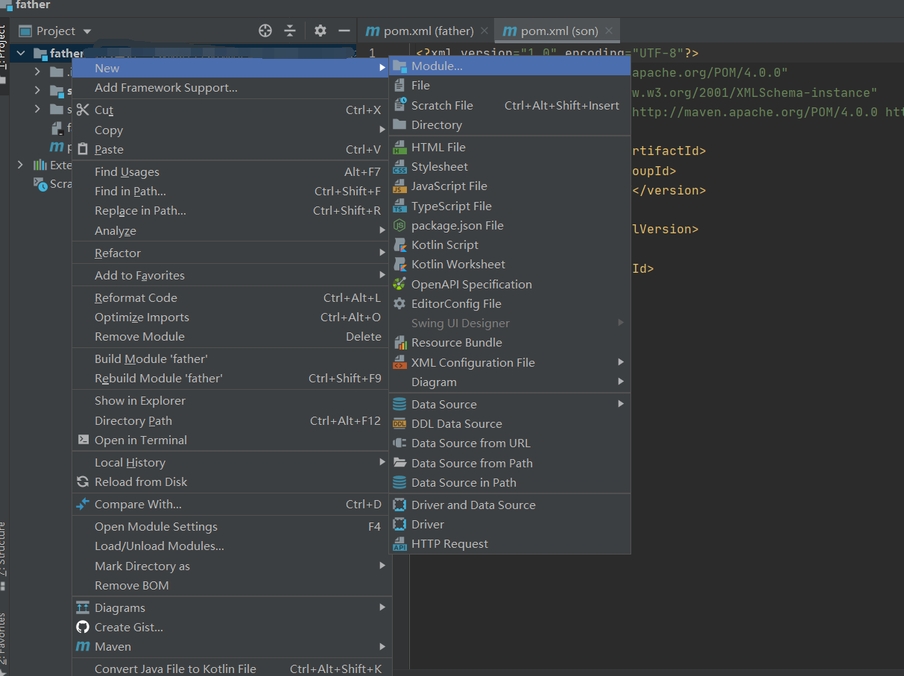Select DDL Data Source item

pos(456,423)
